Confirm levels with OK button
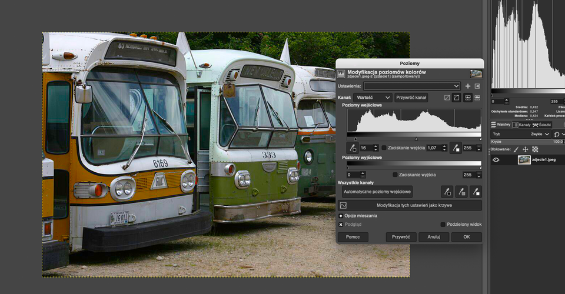565x294 pixels. click(467, 237)
